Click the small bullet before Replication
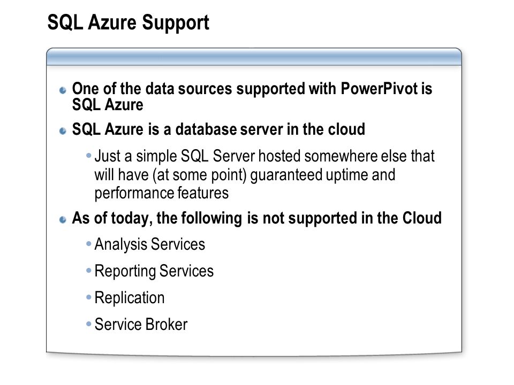This screenshot has width=514, height=385. (88, 297)
